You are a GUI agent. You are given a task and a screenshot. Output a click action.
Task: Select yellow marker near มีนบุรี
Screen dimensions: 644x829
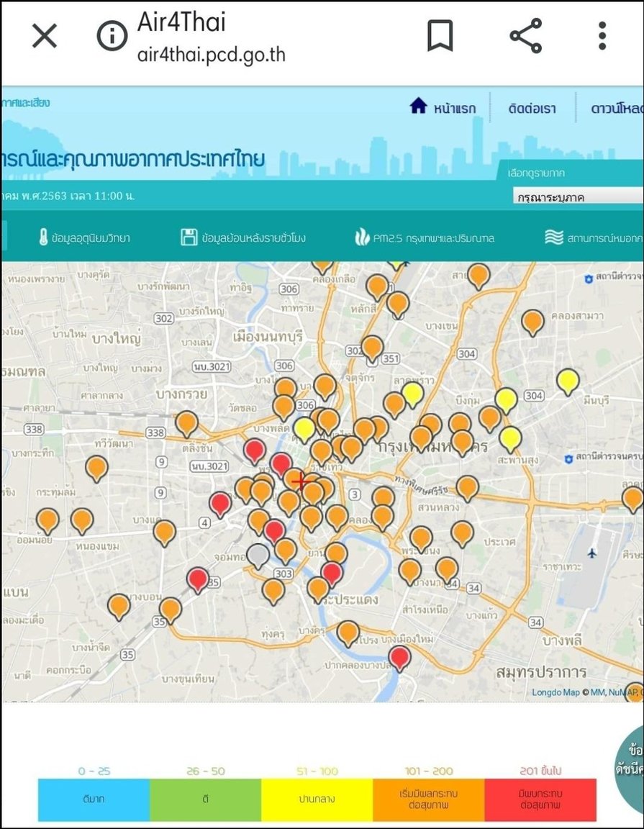tap(567, 381)
